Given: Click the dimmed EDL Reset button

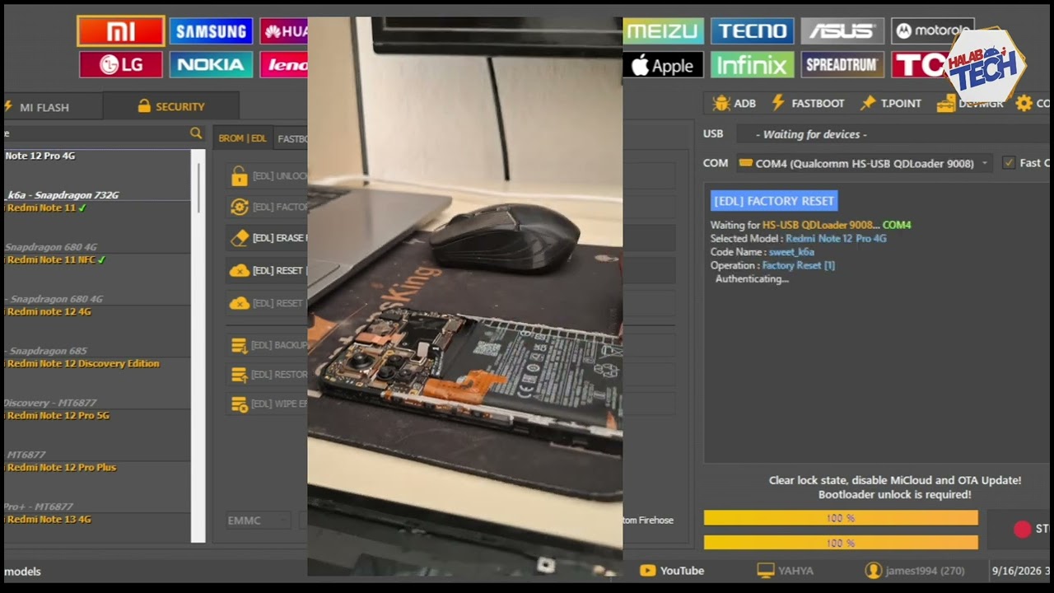Looking at the screenshot, I should click(x=265, y=303).
